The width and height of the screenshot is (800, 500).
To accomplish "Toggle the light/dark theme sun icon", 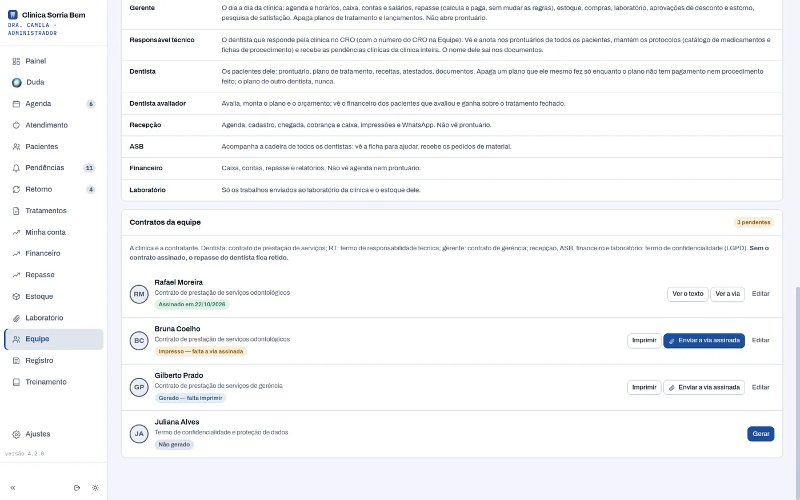I will click(x=95, y=488).
